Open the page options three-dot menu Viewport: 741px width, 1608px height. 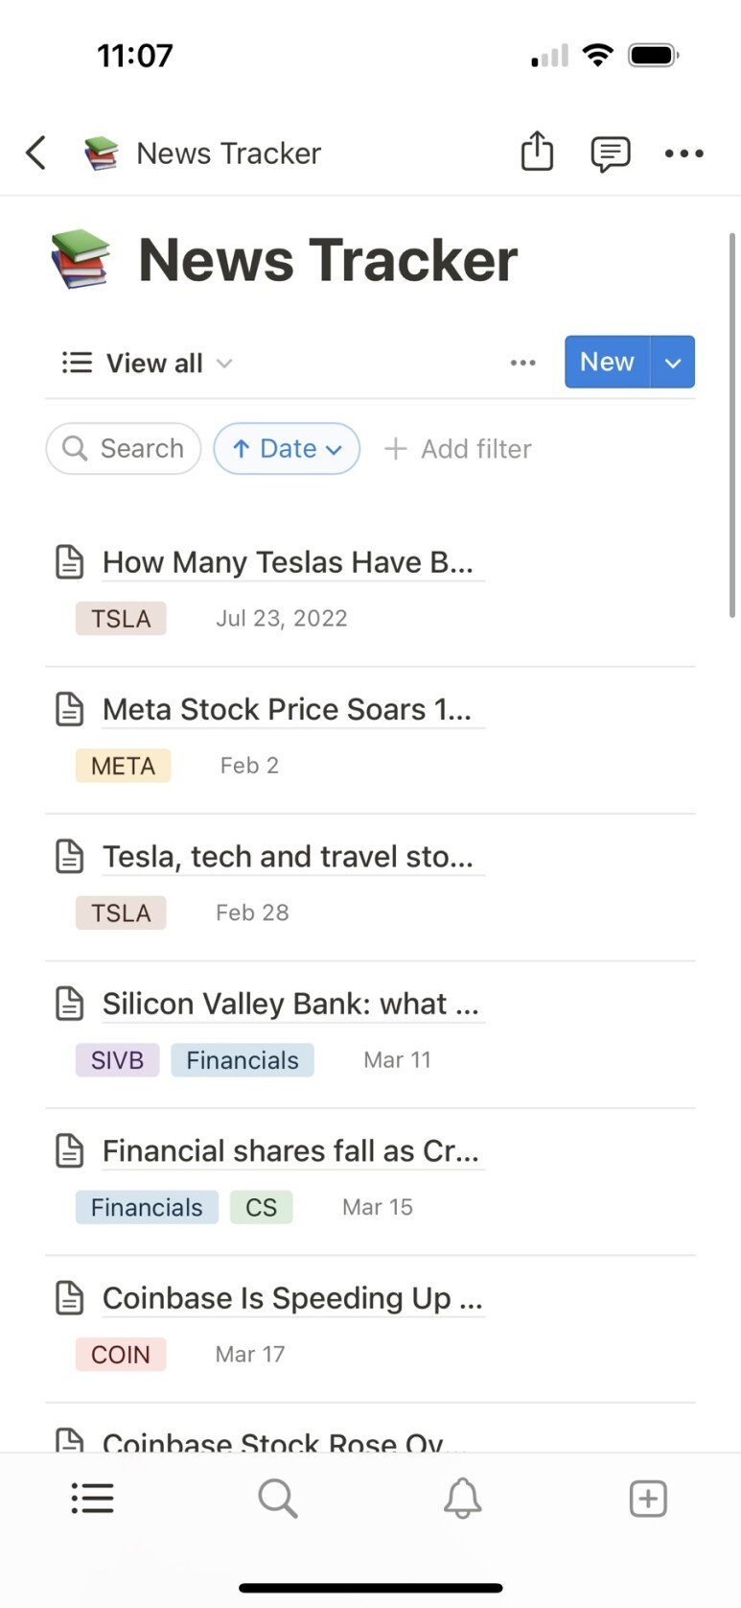point(683,154)
